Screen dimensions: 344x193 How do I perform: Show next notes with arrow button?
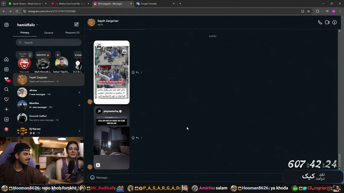pos(78,63)
